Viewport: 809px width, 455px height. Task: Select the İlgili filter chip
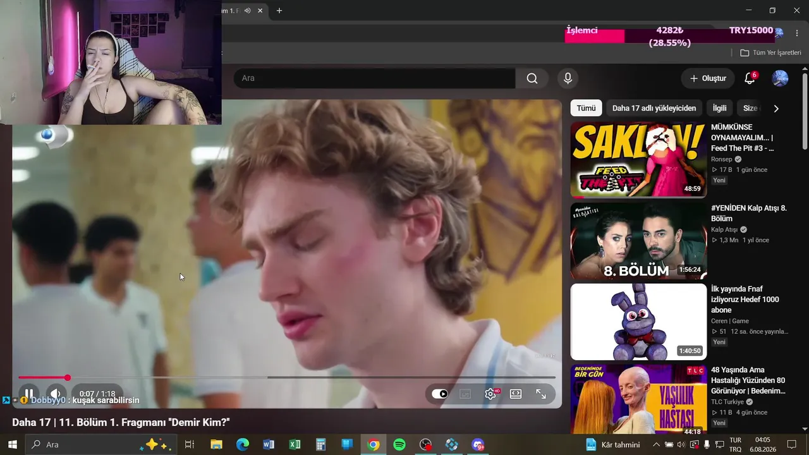(x=720, y=108)
